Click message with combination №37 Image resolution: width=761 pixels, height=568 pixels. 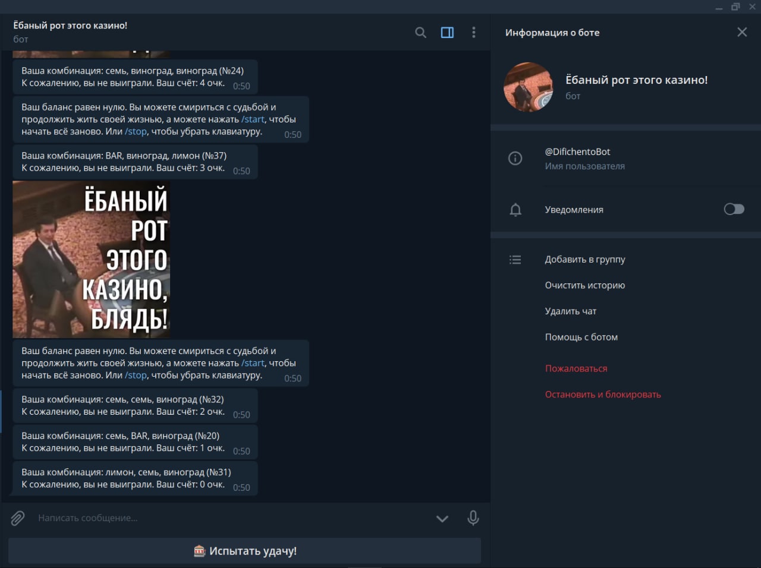(135, 162)
